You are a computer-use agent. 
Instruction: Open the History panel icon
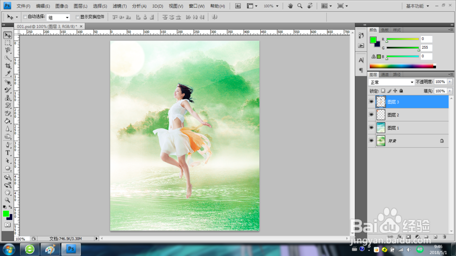361,36
